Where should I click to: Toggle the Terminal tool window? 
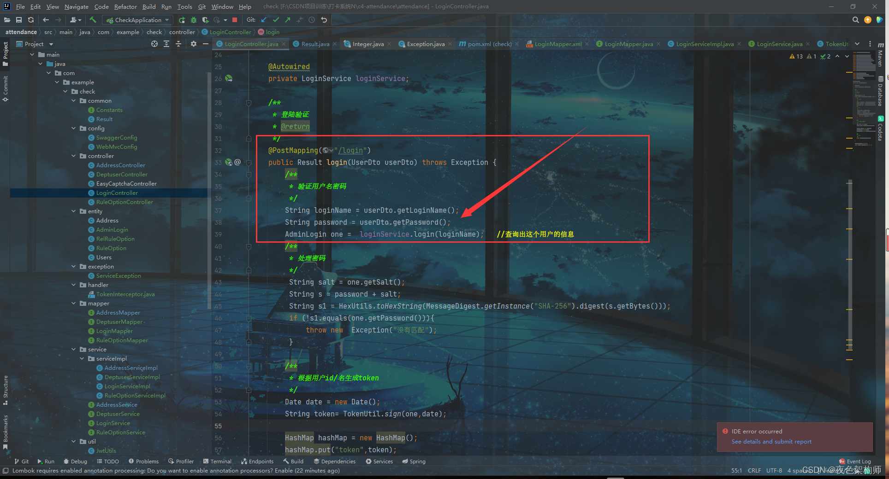[217, 461]
